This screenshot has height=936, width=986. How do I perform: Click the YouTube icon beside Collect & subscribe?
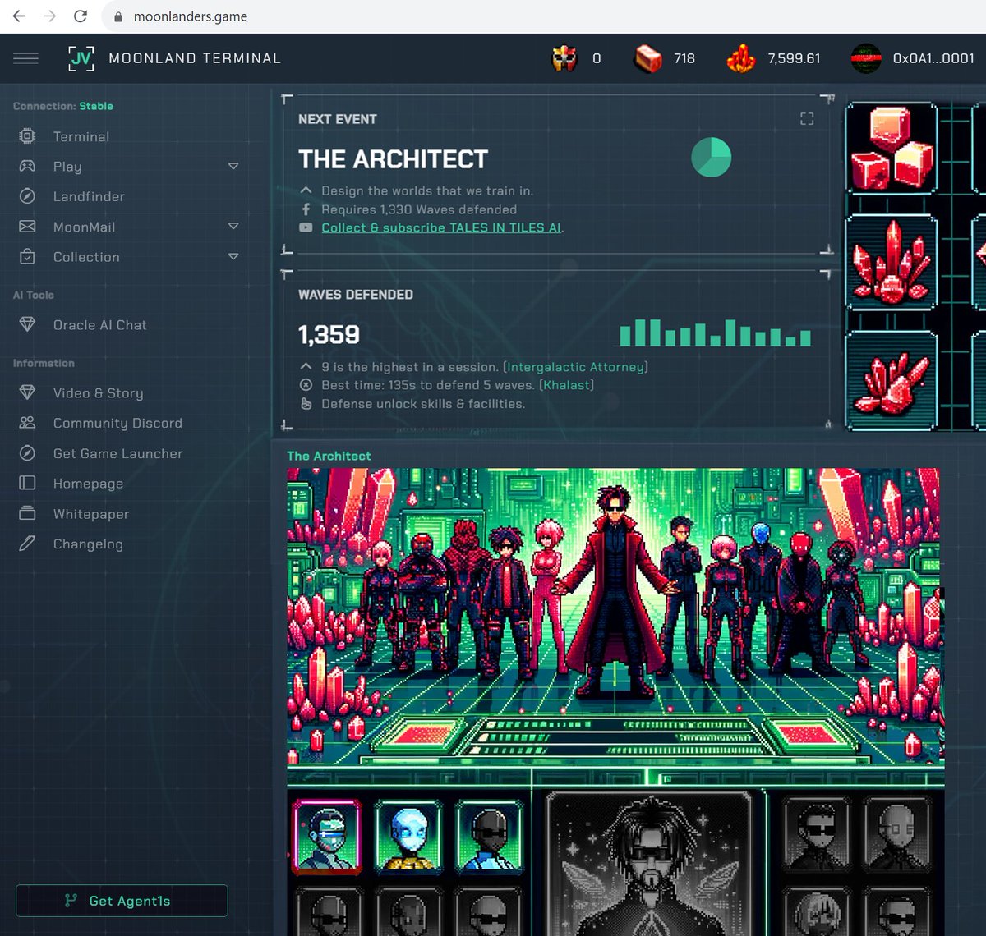point(306,227)
